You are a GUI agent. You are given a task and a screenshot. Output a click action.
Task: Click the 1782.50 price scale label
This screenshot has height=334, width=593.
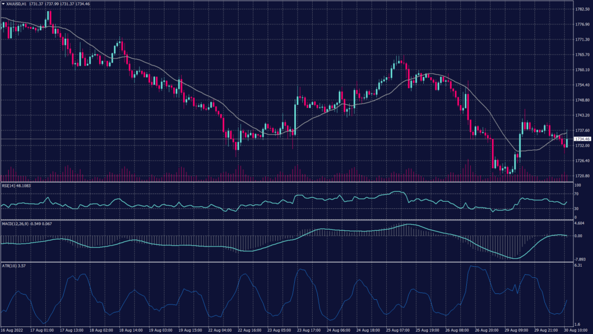pos(581,9)
